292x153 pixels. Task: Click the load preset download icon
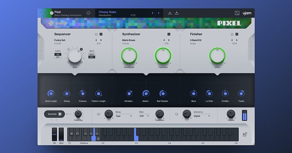[x=170, y=13]
